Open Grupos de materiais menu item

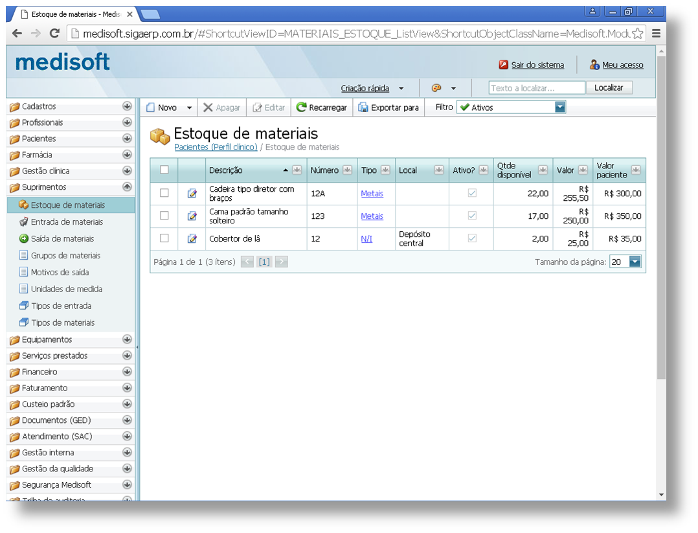[x=71, y=256]
